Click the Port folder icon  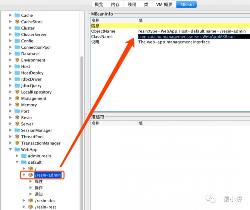click(17, 111)
